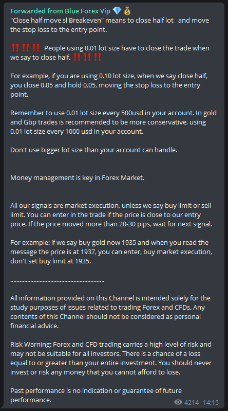Click the eye views icon near the timestamp

click(x=178, y=402)
